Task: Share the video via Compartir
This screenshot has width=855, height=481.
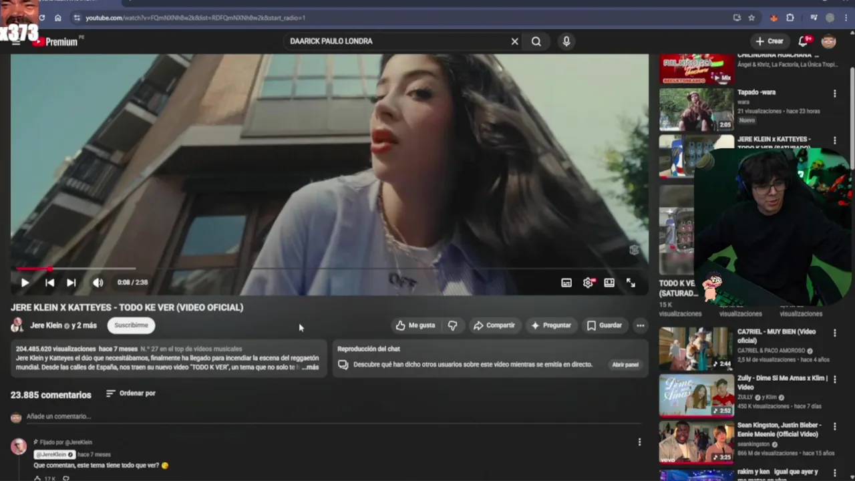Action: [x=494, y=325]
